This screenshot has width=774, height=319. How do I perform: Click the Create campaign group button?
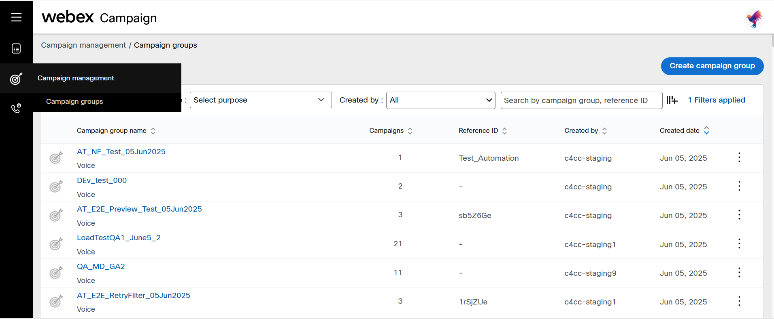pos(712,66)
